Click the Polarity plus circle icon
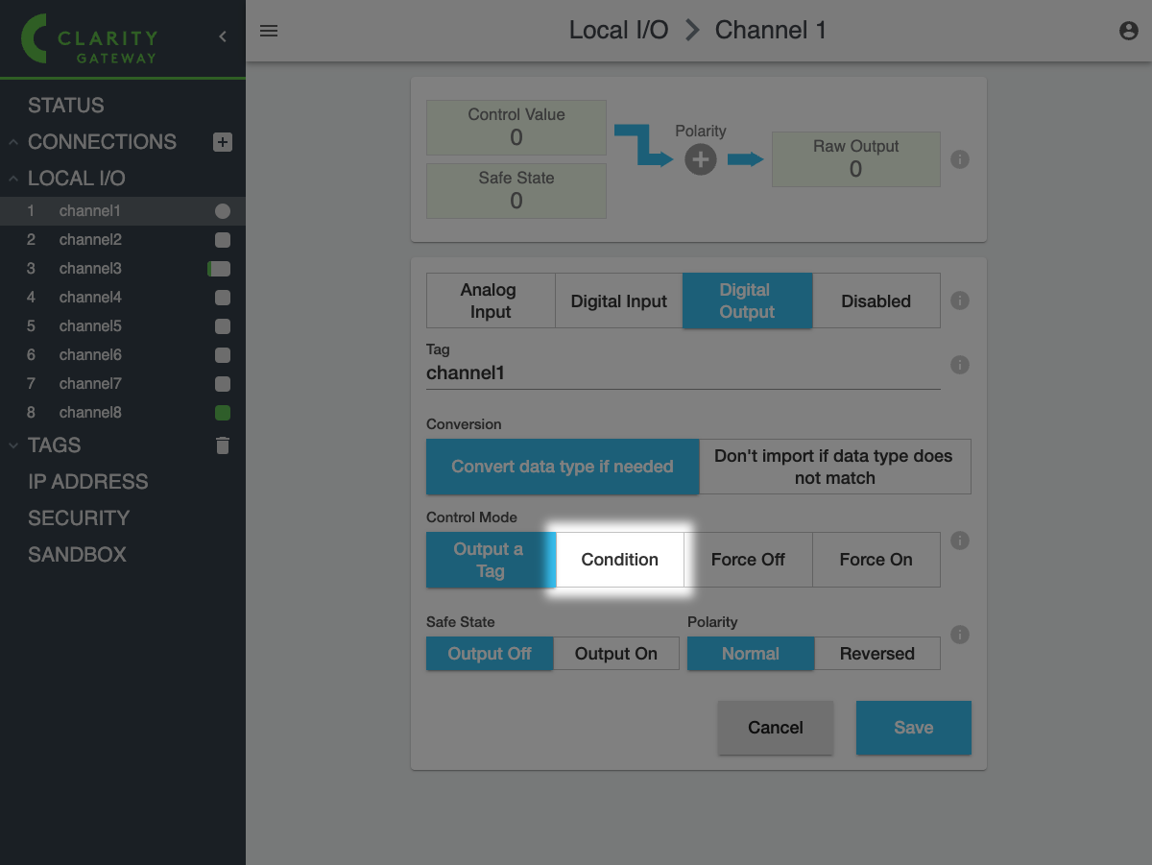 (x=700, y=160)
